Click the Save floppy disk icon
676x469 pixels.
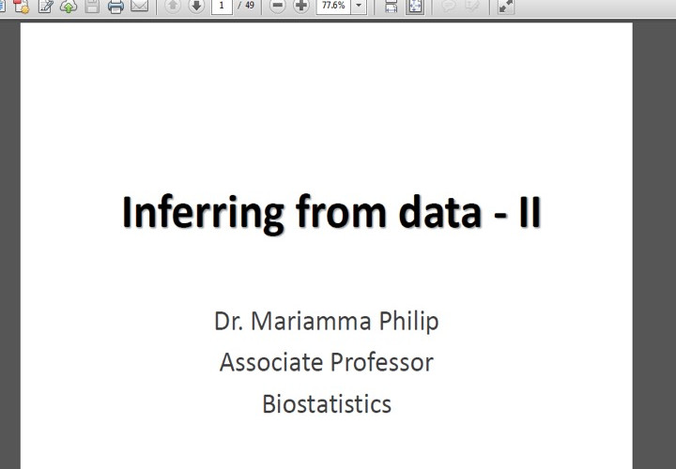pos(92,6)
